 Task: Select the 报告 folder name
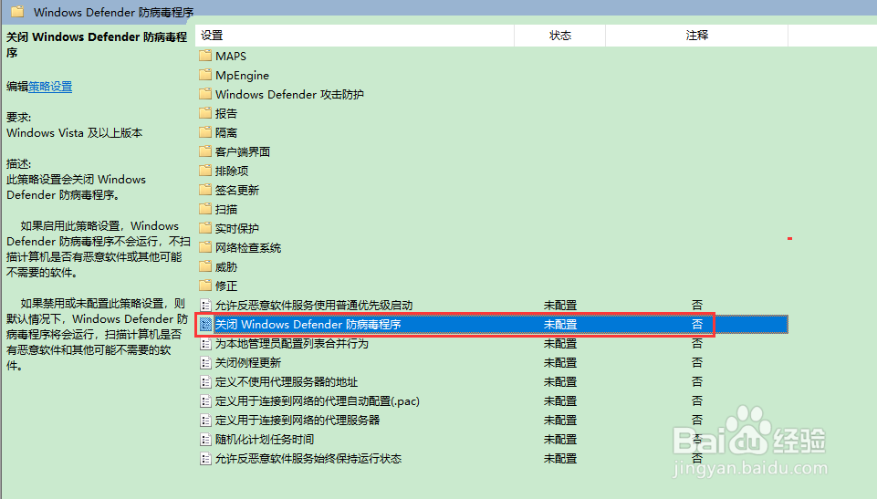coord(226,113)
